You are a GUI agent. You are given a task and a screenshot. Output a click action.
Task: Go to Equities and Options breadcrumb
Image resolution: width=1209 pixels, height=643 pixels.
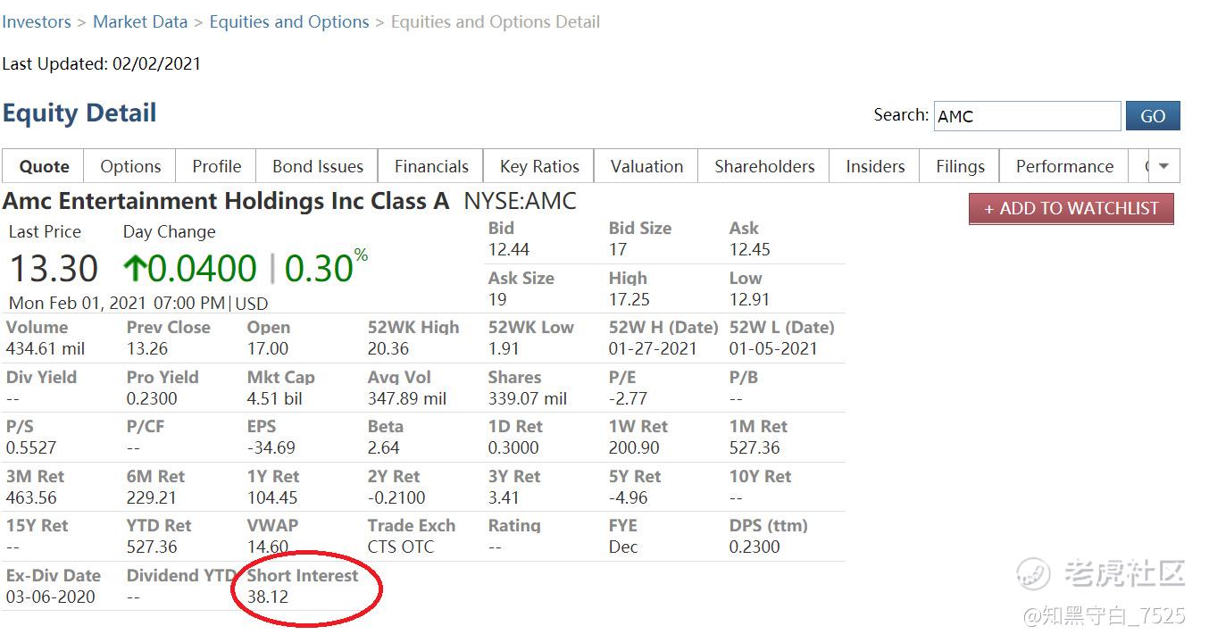[289, 21]
